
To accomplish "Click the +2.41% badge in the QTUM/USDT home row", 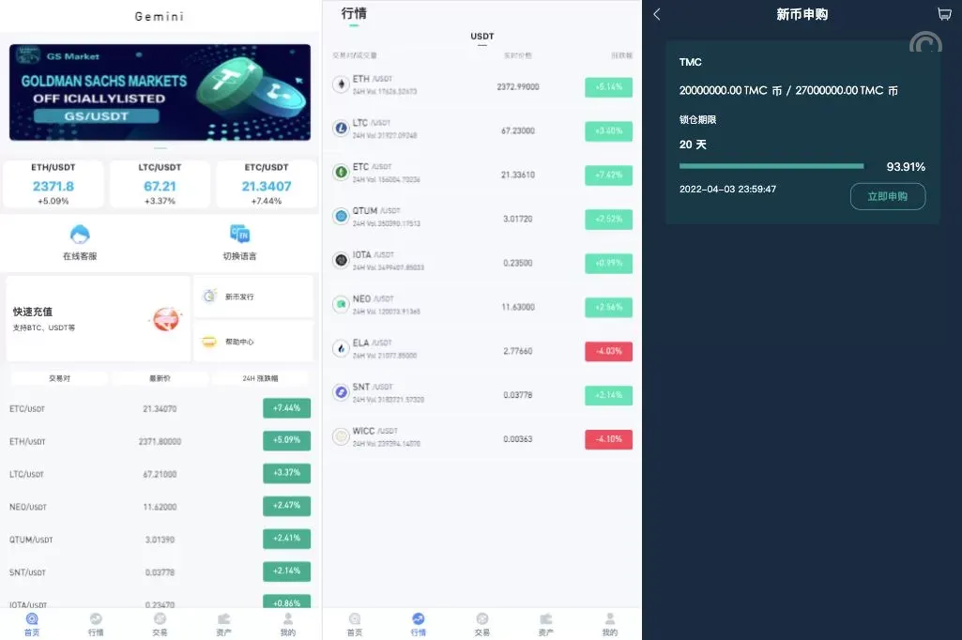I will [286, 538].
